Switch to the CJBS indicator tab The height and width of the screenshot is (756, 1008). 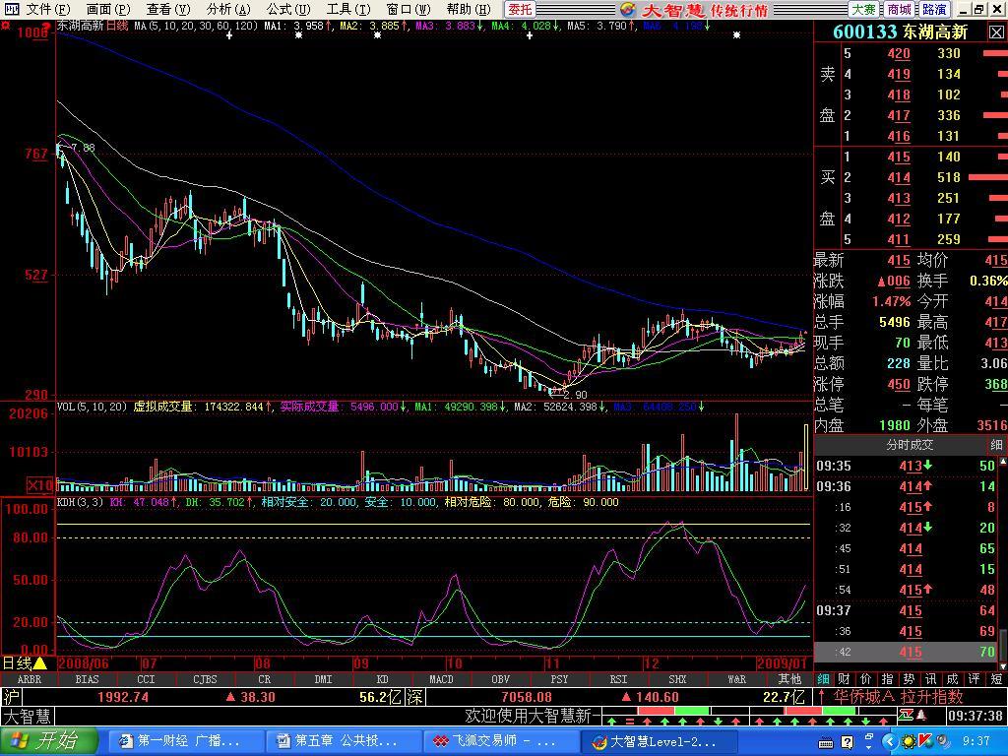click(205, 679)
